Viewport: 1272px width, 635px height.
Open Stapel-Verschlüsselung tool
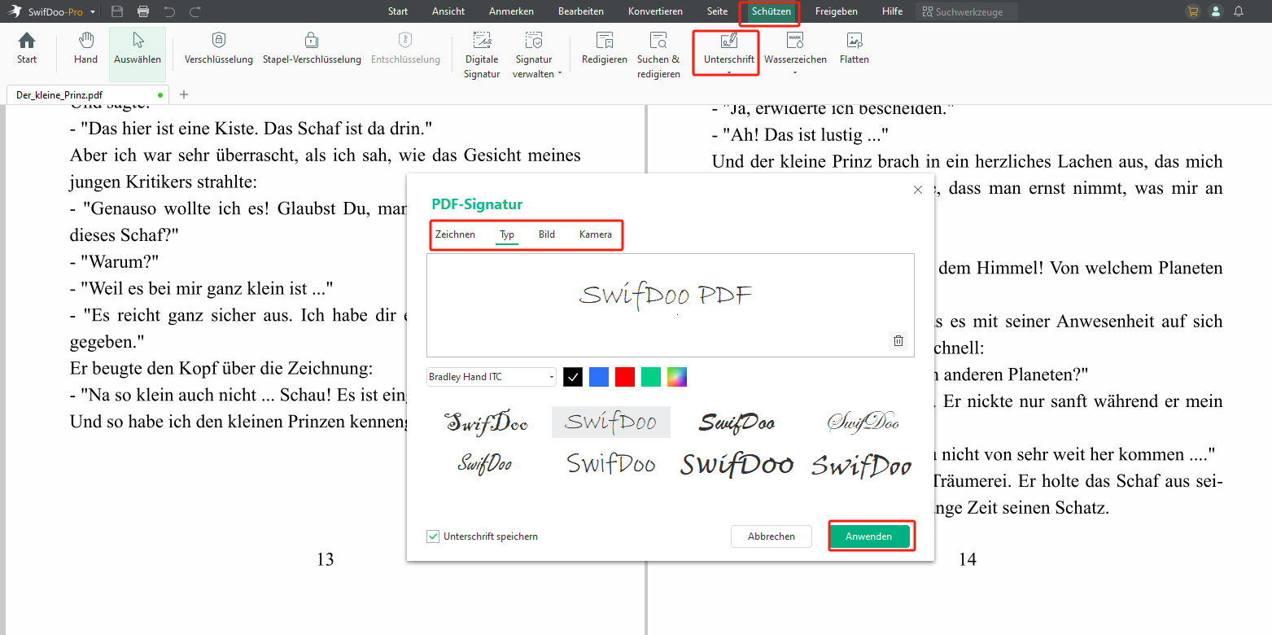(312, 49)
